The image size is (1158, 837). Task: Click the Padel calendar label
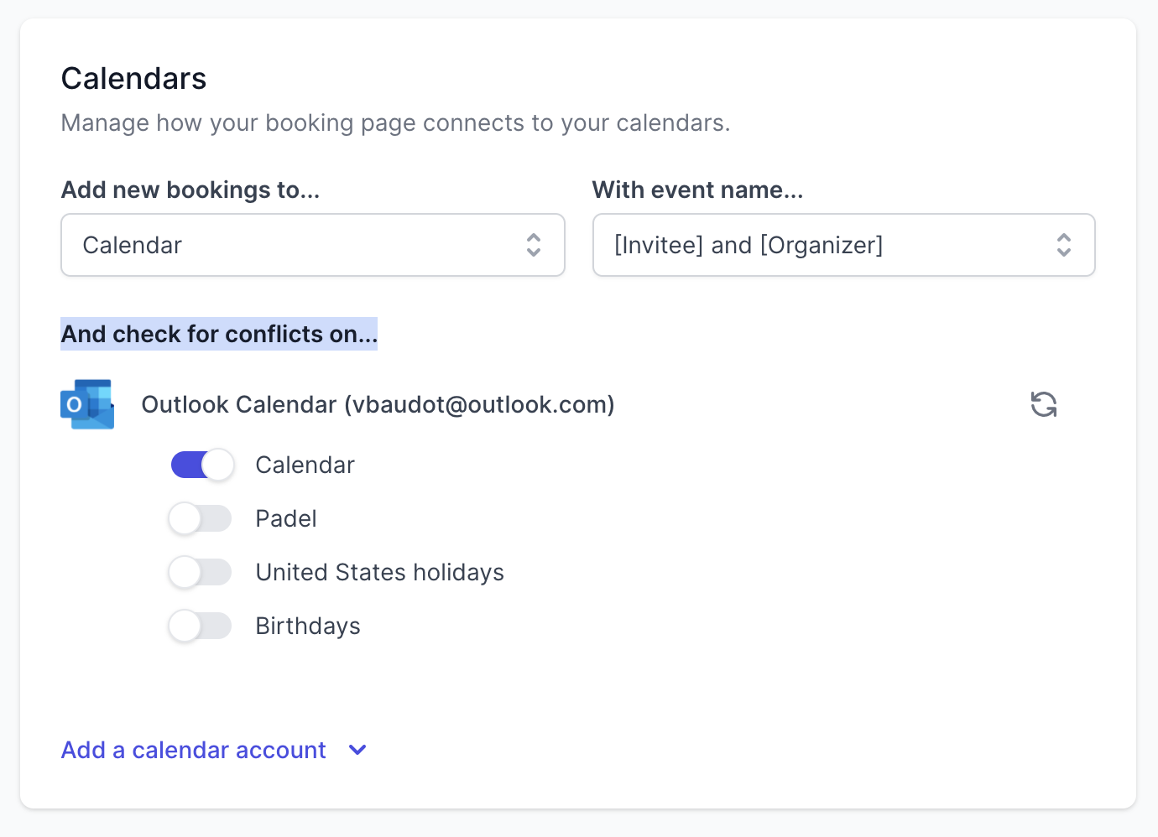click(x=286, y=518)
